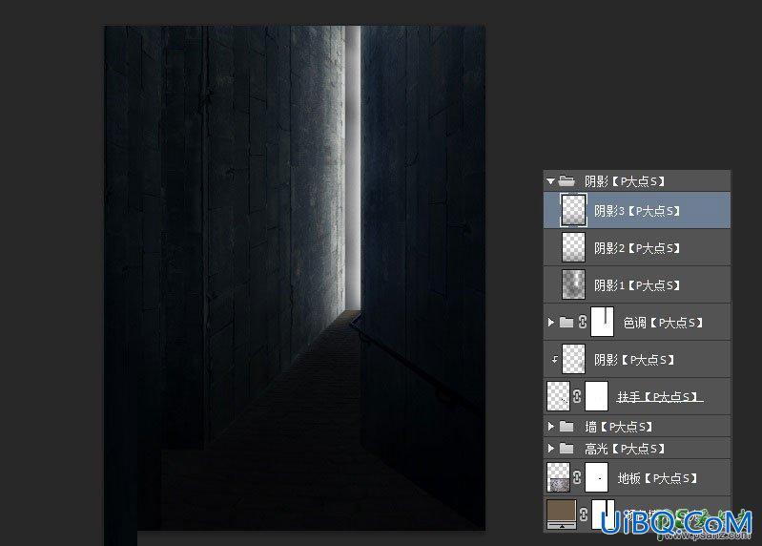Expand the 高光 group triangle
The height and width of the screenshot is (546, 762).
(550, 449)
